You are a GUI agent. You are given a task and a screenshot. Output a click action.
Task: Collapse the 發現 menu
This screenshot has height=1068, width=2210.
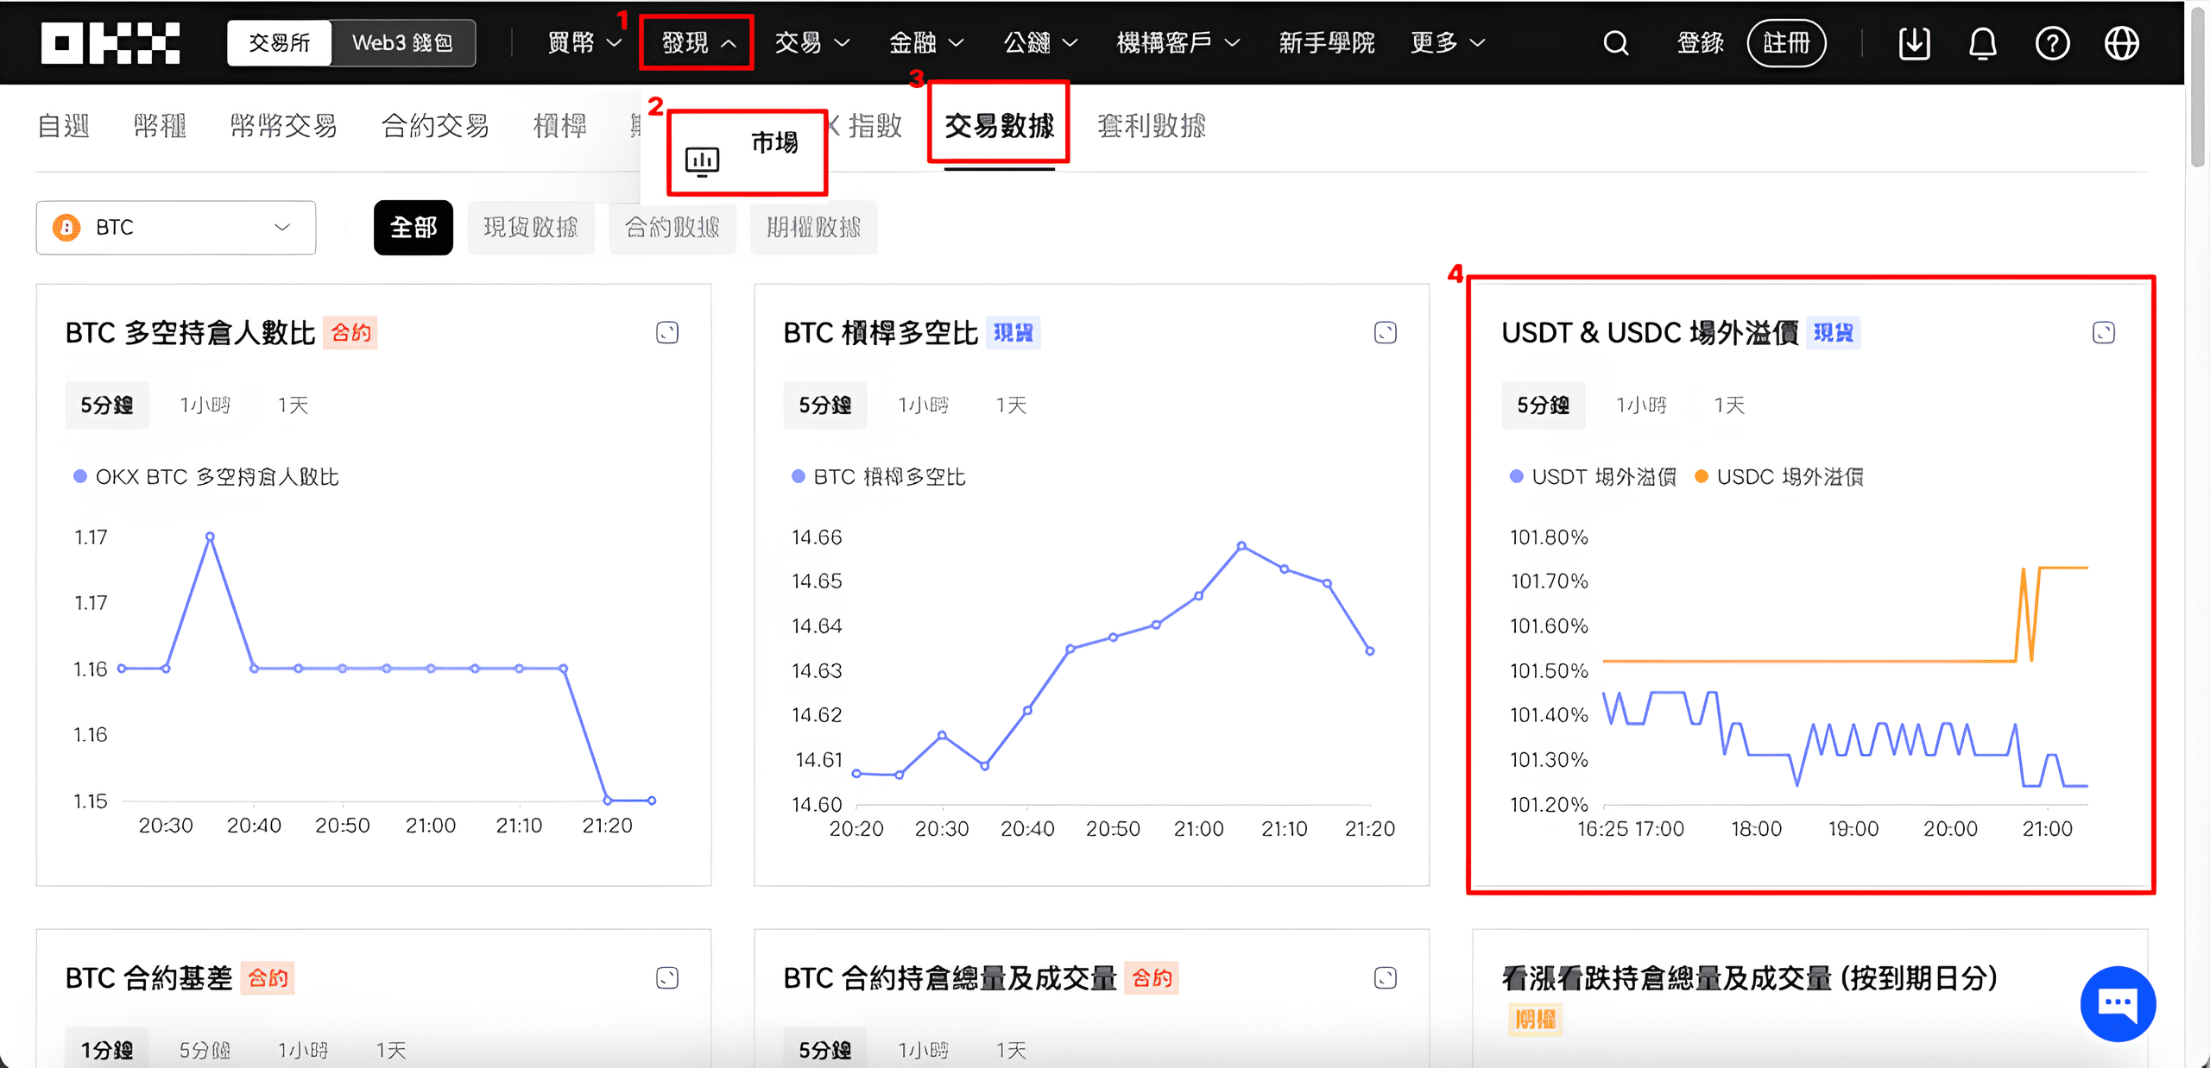pyautogui.click(x=698, y=43)
